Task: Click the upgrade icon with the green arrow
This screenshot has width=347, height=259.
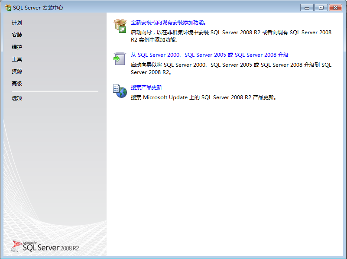Action: pos(120,58)
